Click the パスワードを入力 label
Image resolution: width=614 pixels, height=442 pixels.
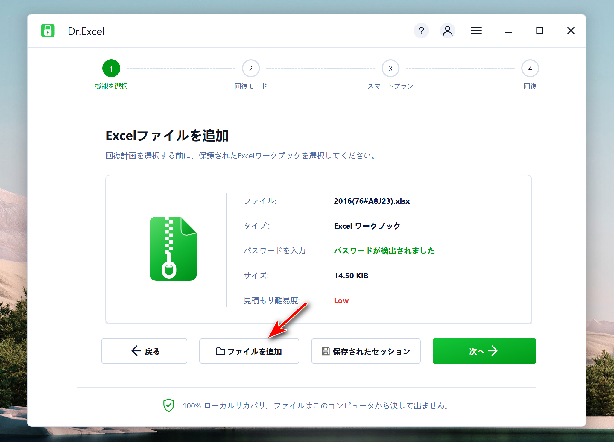point(275,251)
